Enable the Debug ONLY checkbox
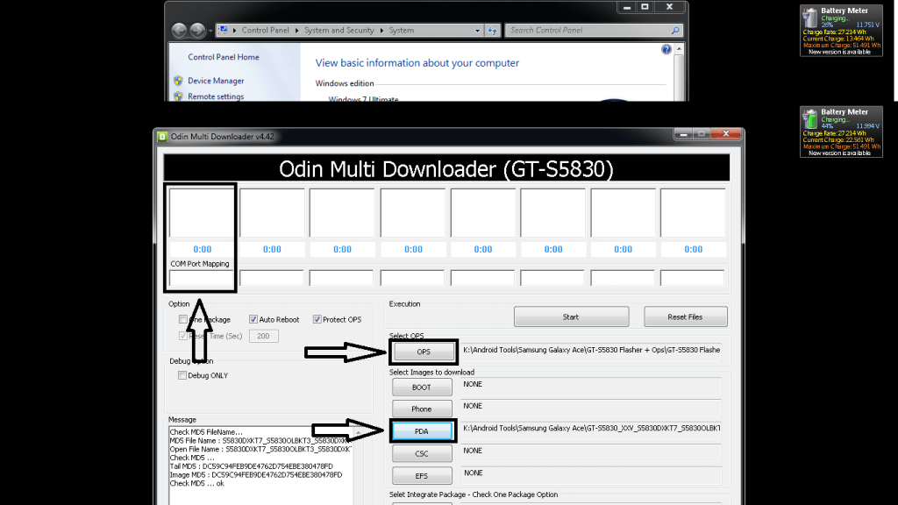 tap(182, 375)
